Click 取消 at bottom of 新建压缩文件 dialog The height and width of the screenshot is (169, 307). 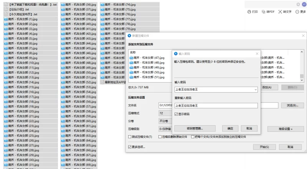[x=290, y=147]
